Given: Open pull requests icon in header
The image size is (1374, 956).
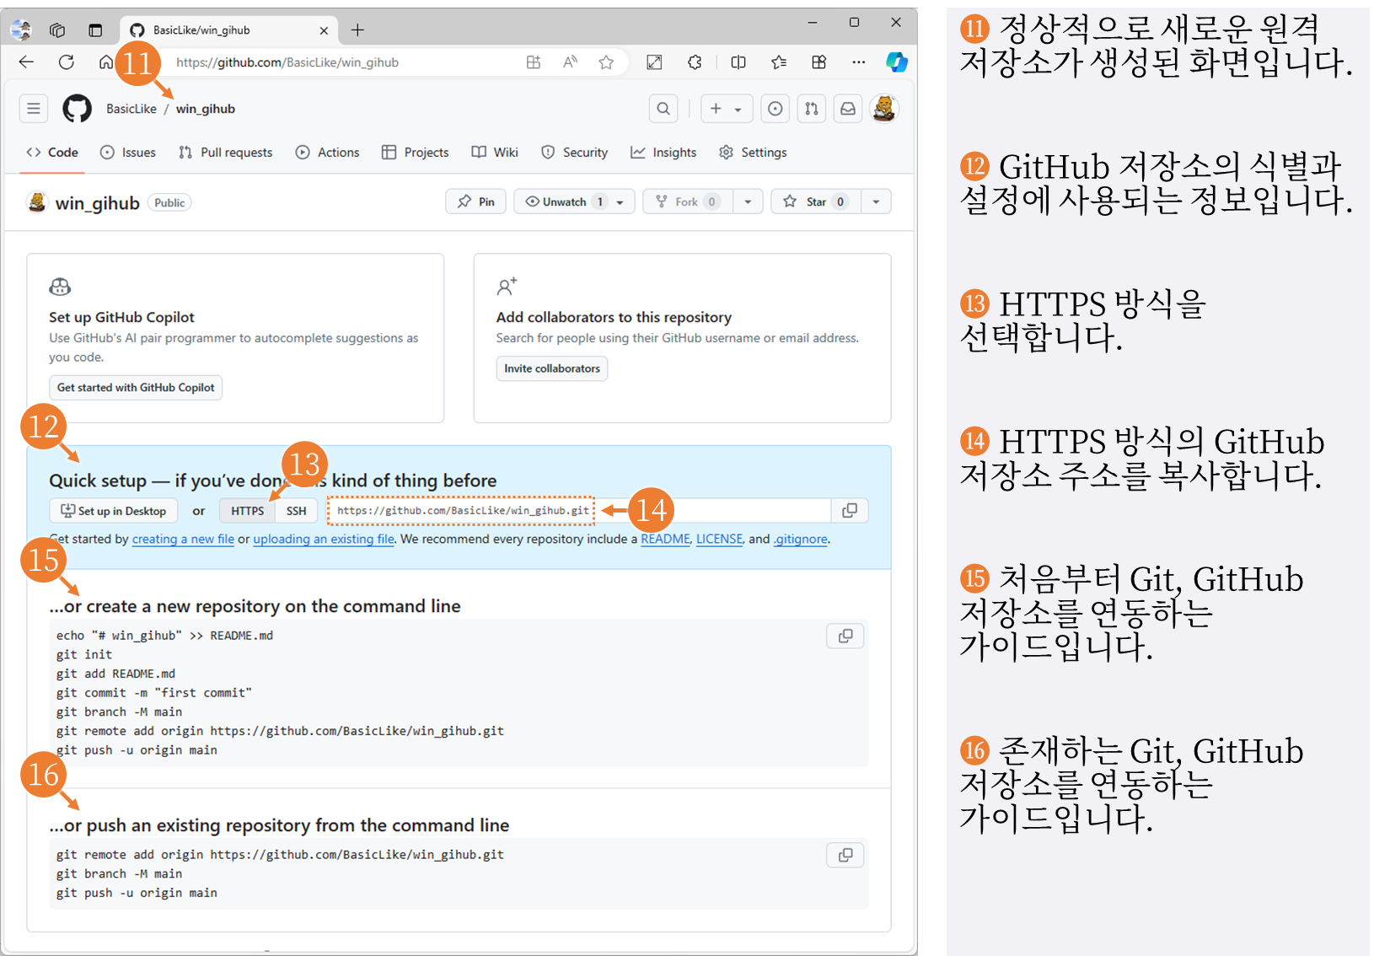Looking at the screenshot, I should (x=812, y=109).
